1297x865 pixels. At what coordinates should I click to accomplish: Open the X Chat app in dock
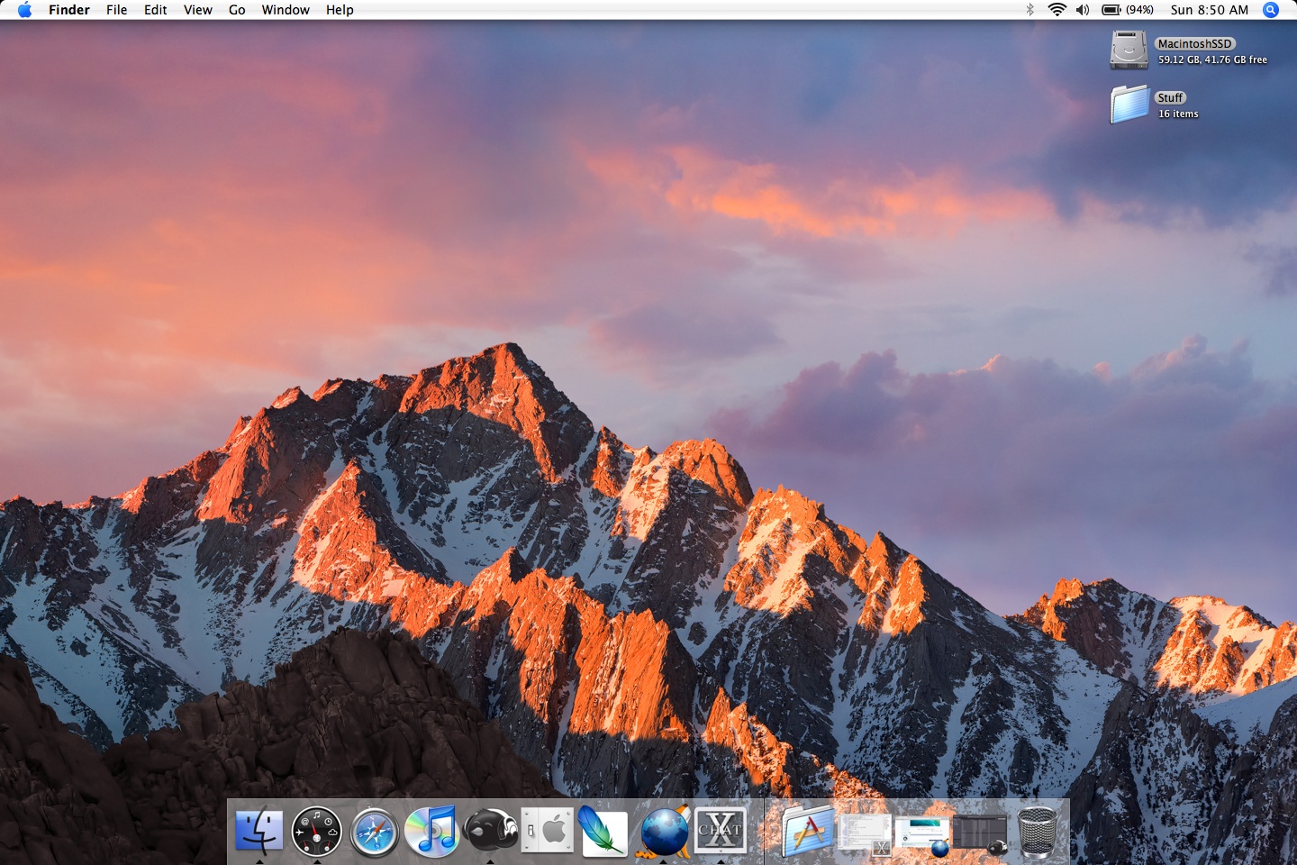721,830
